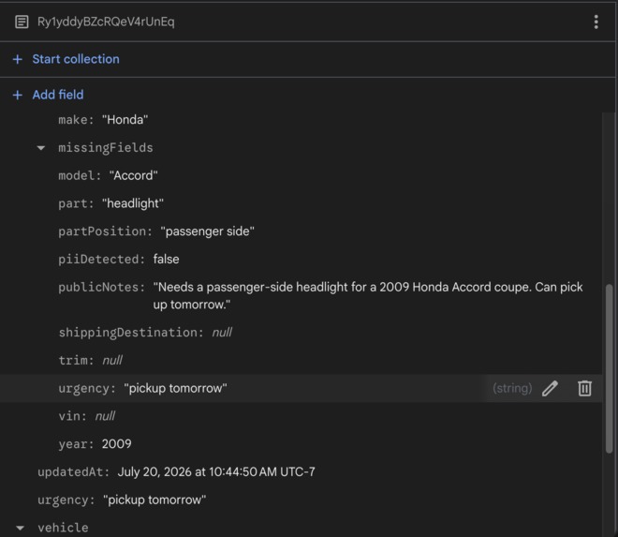Click the vin field null value
This screenshot has height=537, width=618.
[105, 416]
